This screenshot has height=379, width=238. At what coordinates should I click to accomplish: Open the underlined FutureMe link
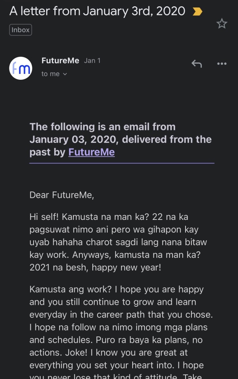pos(92,152)
